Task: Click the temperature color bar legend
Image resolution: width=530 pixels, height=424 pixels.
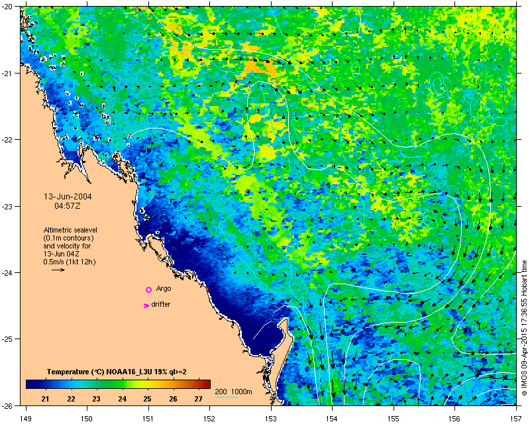Action: 118,384
